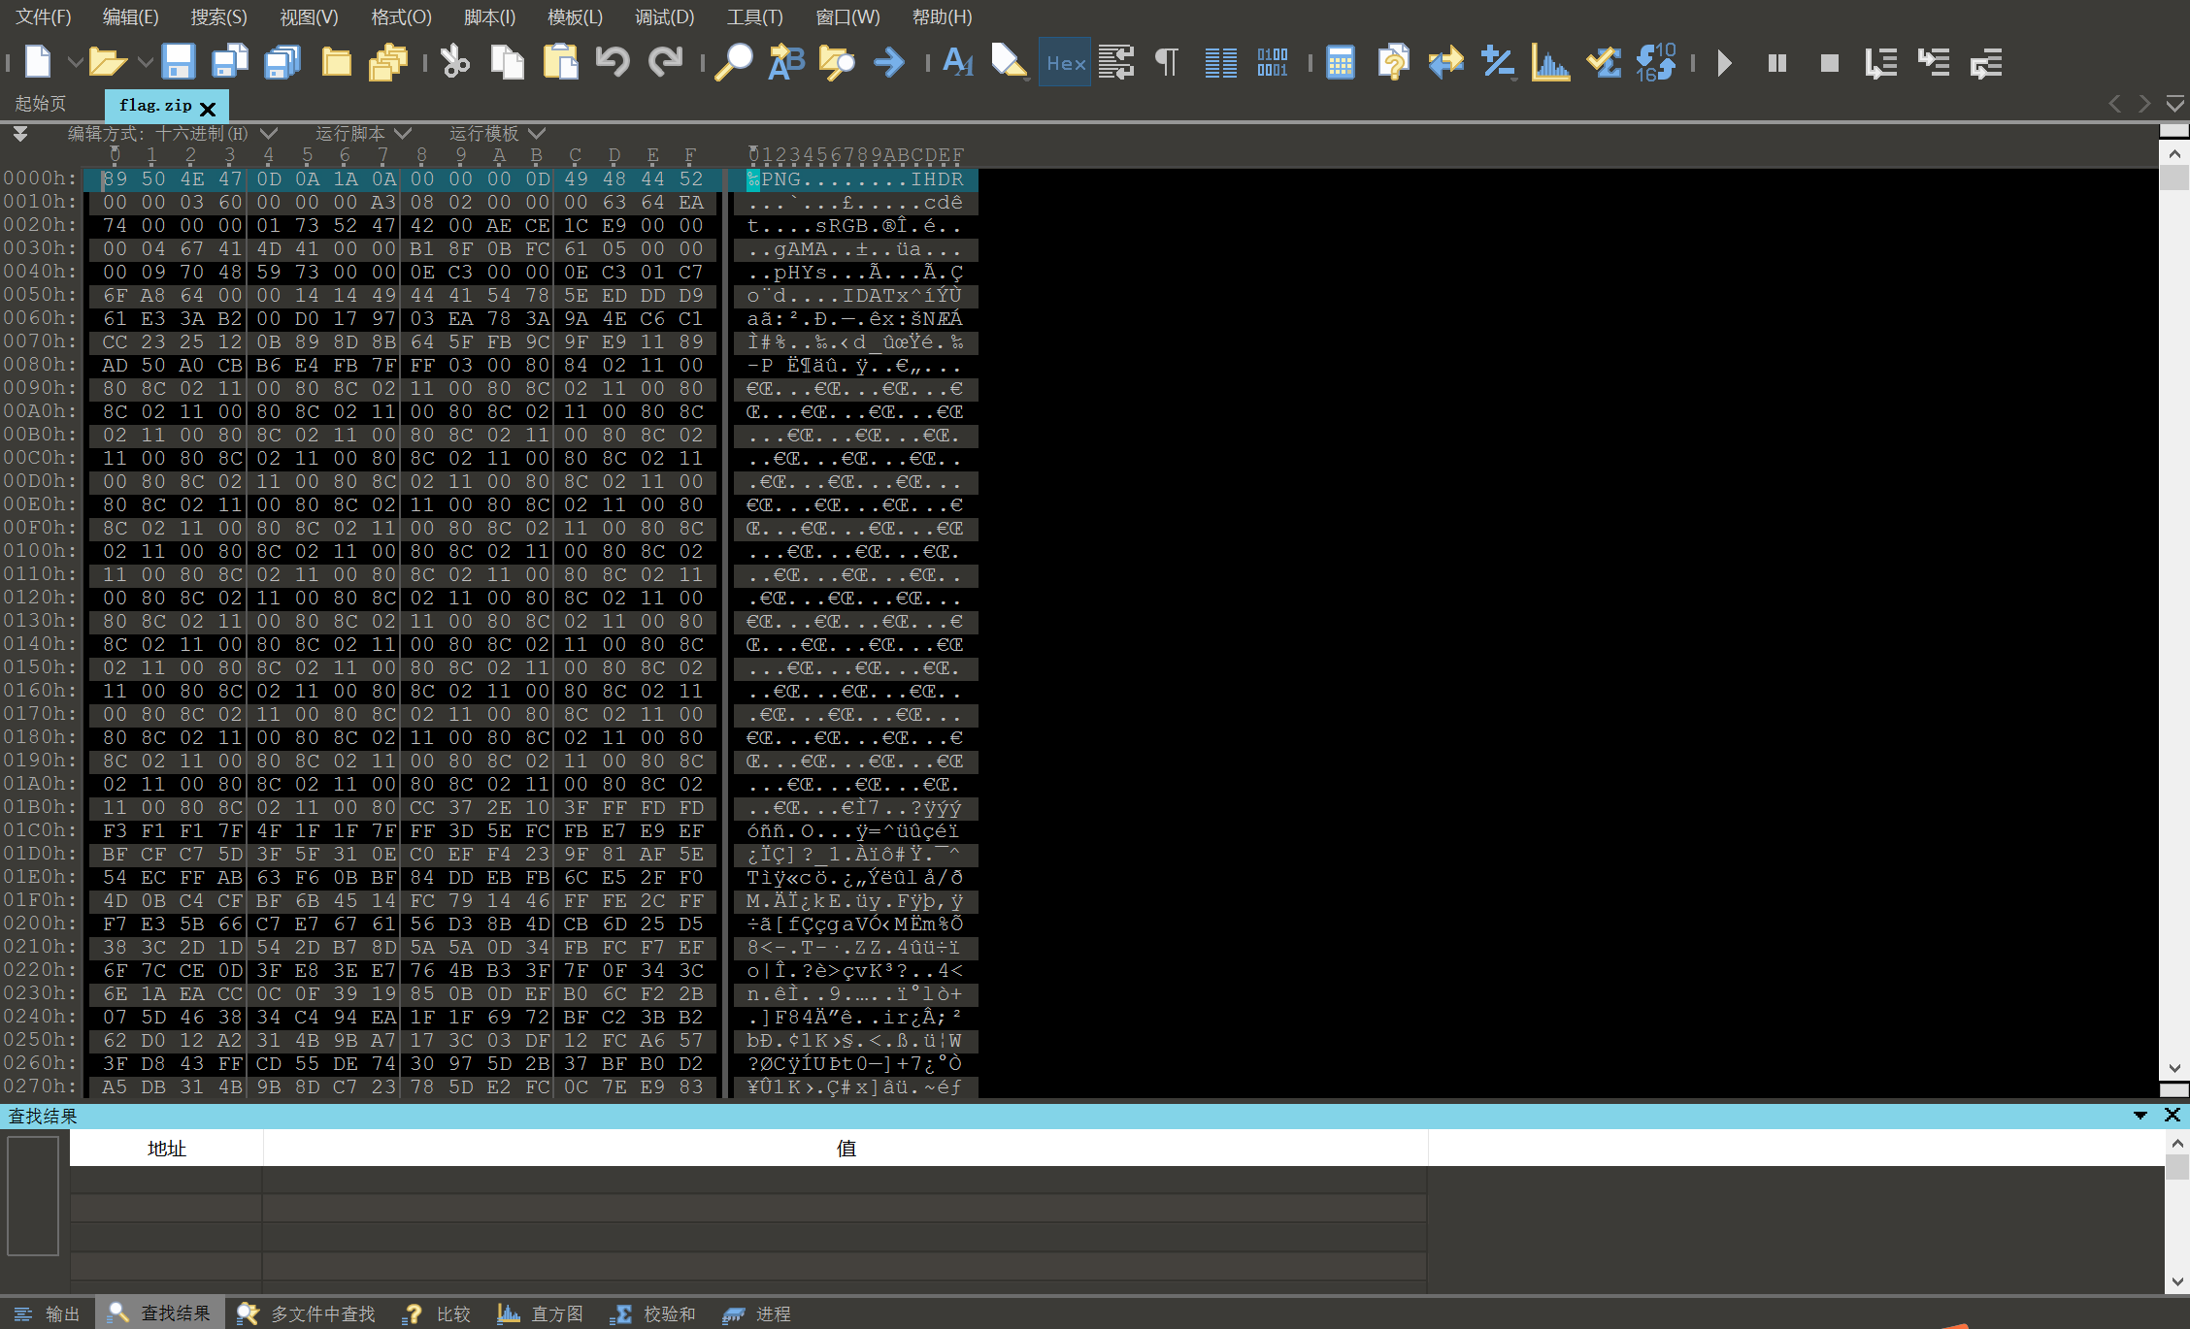Click the Paste clipboard icon

click(x=560, y=63)
